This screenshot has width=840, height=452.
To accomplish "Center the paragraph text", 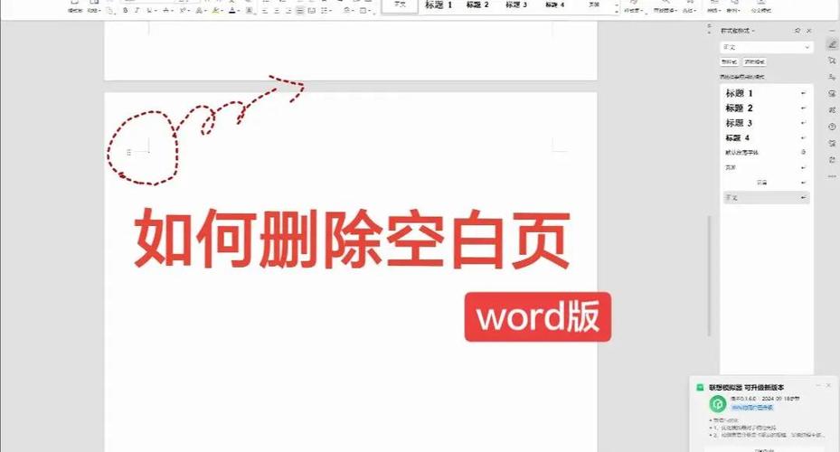I will [x=277, y=11].
